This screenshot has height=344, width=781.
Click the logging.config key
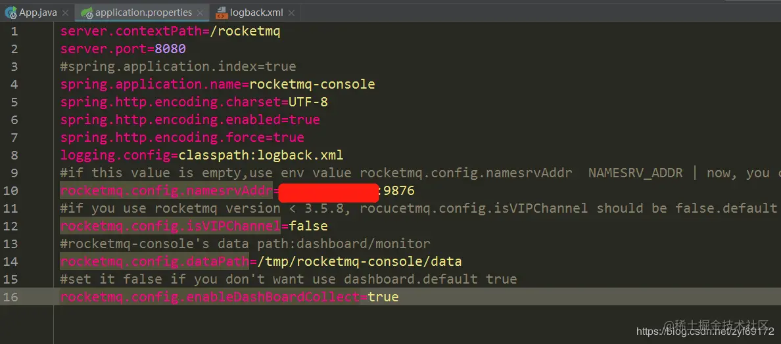[116, 155]
